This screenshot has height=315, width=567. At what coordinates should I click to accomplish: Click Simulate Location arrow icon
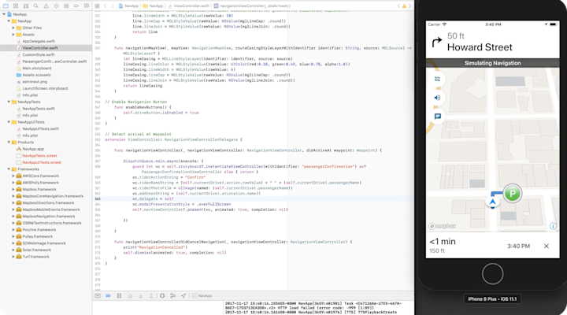point(183,295)
